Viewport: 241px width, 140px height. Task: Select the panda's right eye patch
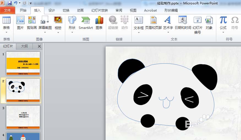pyautogui.click(x=190, y=98)
